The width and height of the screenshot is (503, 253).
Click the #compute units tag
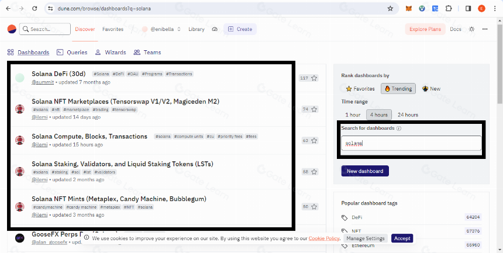pyautogui.click(x=188, y=137)
